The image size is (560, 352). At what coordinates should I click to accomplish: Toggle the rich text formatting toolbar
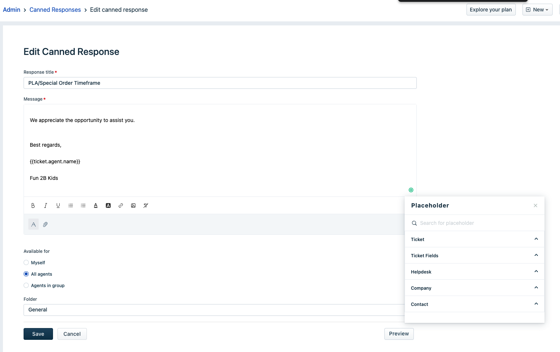click(x=34, y=224)
